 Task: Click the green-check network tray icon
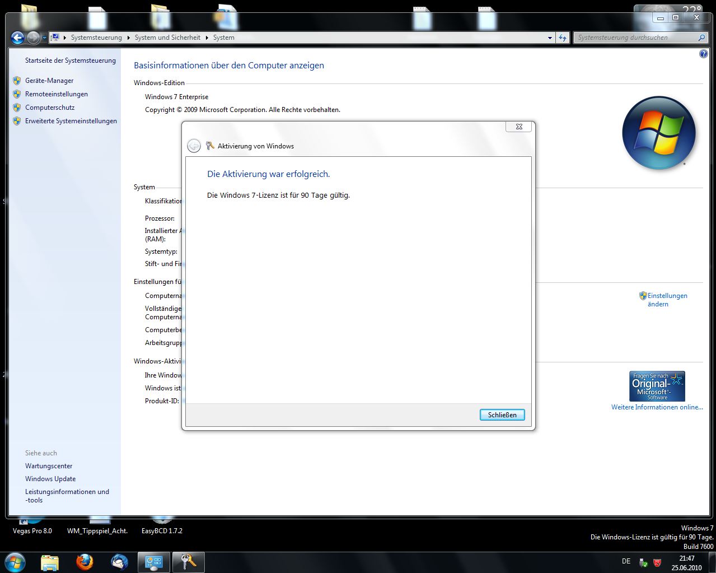[x=644, y=562]
